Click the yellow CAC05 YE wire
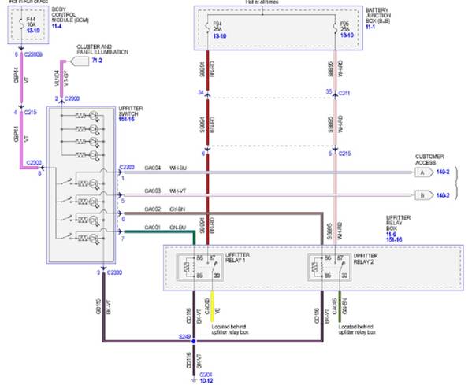Viewport: 472px width, 385px height. point(212,306)
